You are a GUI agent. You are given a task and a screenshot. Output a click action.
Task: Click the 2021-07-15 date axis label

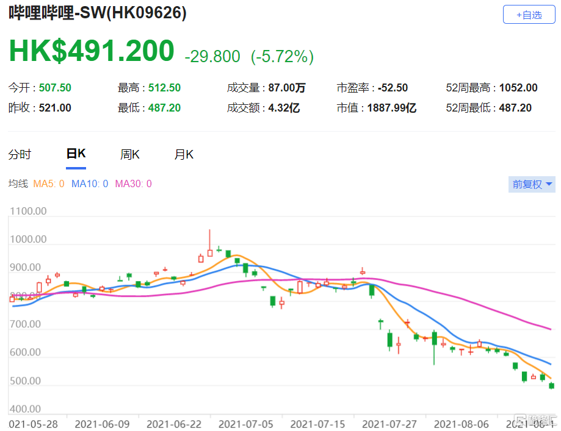317,424
